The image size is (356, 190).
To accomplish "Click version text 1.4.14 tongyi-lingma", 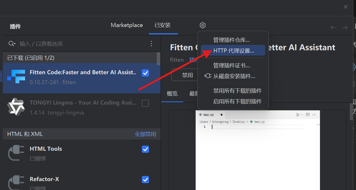I will pyautogui.click(x=57, y=113).
